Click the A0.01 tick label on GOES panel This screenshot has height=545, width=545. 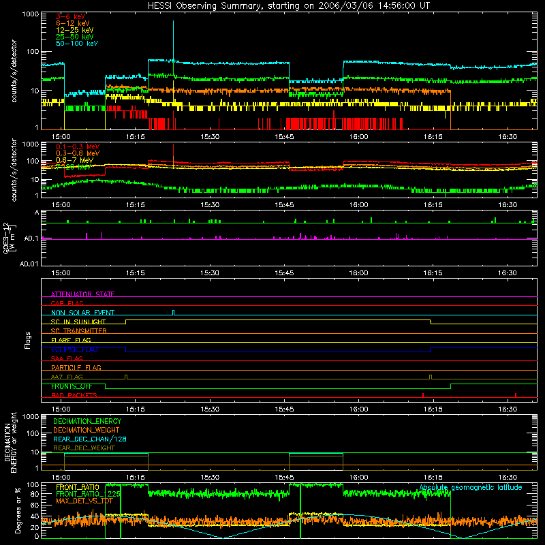click(x=29, y=264)
